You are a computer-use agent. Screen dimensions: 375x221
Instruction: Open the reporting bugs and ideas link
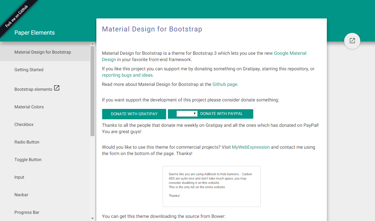(127, 75)
